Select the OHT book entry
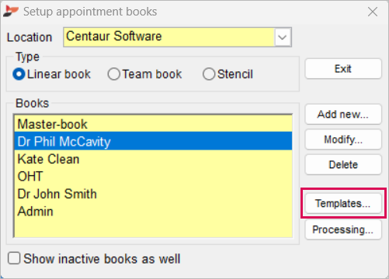Viewport: 389px width, 279px height. click(153, 177)
